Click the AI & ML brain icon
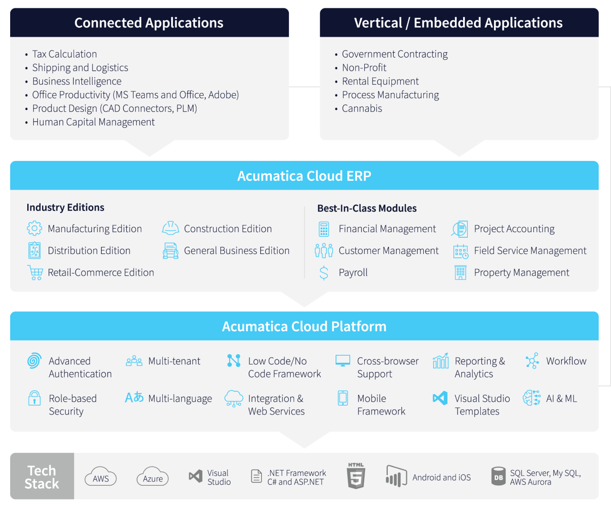The image size is (611, 507). [532, 398]
